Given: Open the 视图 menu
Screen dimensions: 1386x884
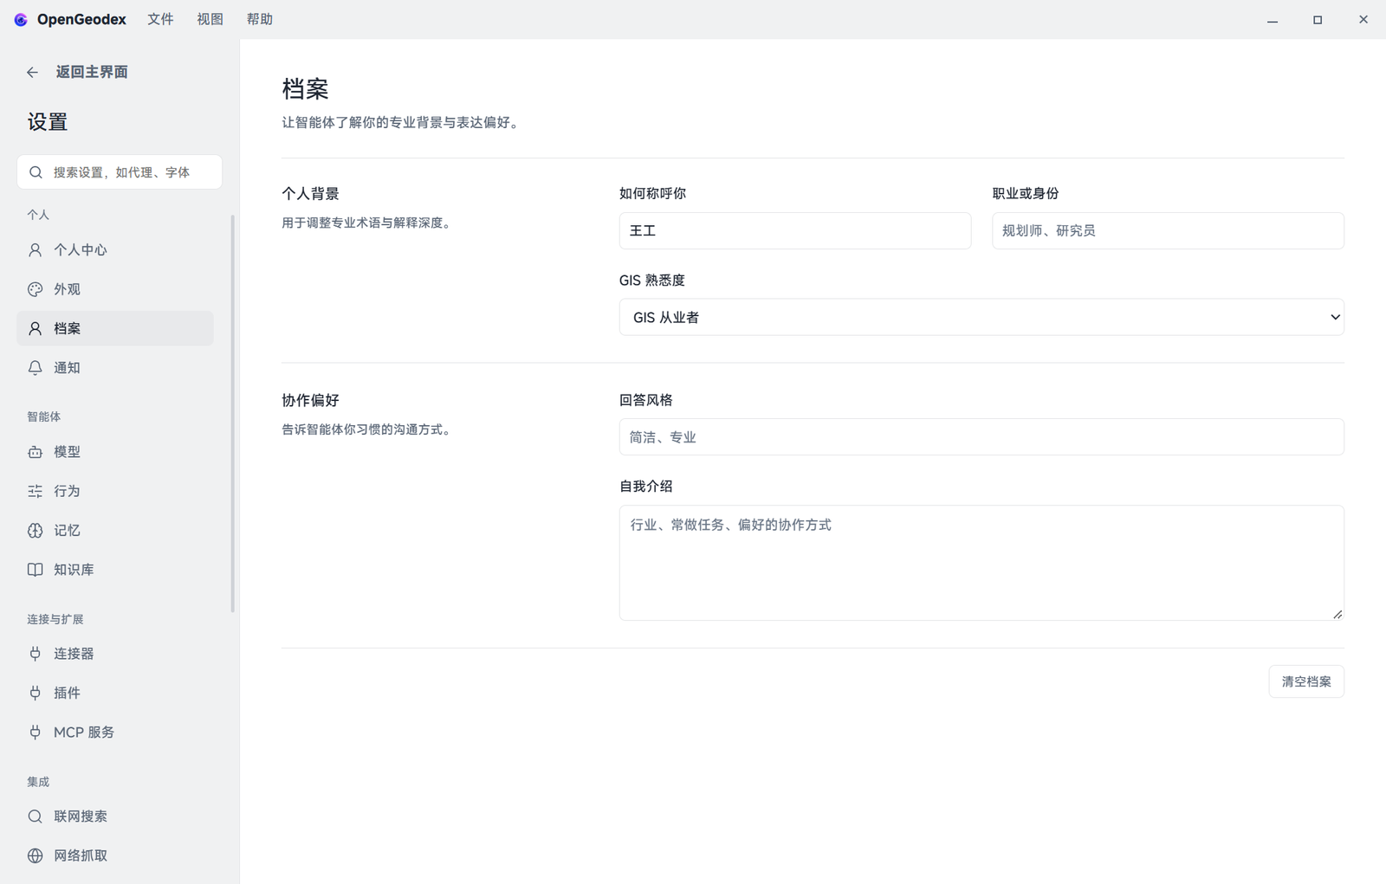Looking at the screenshot, I should pyautogui.click(x=210, y=19).
